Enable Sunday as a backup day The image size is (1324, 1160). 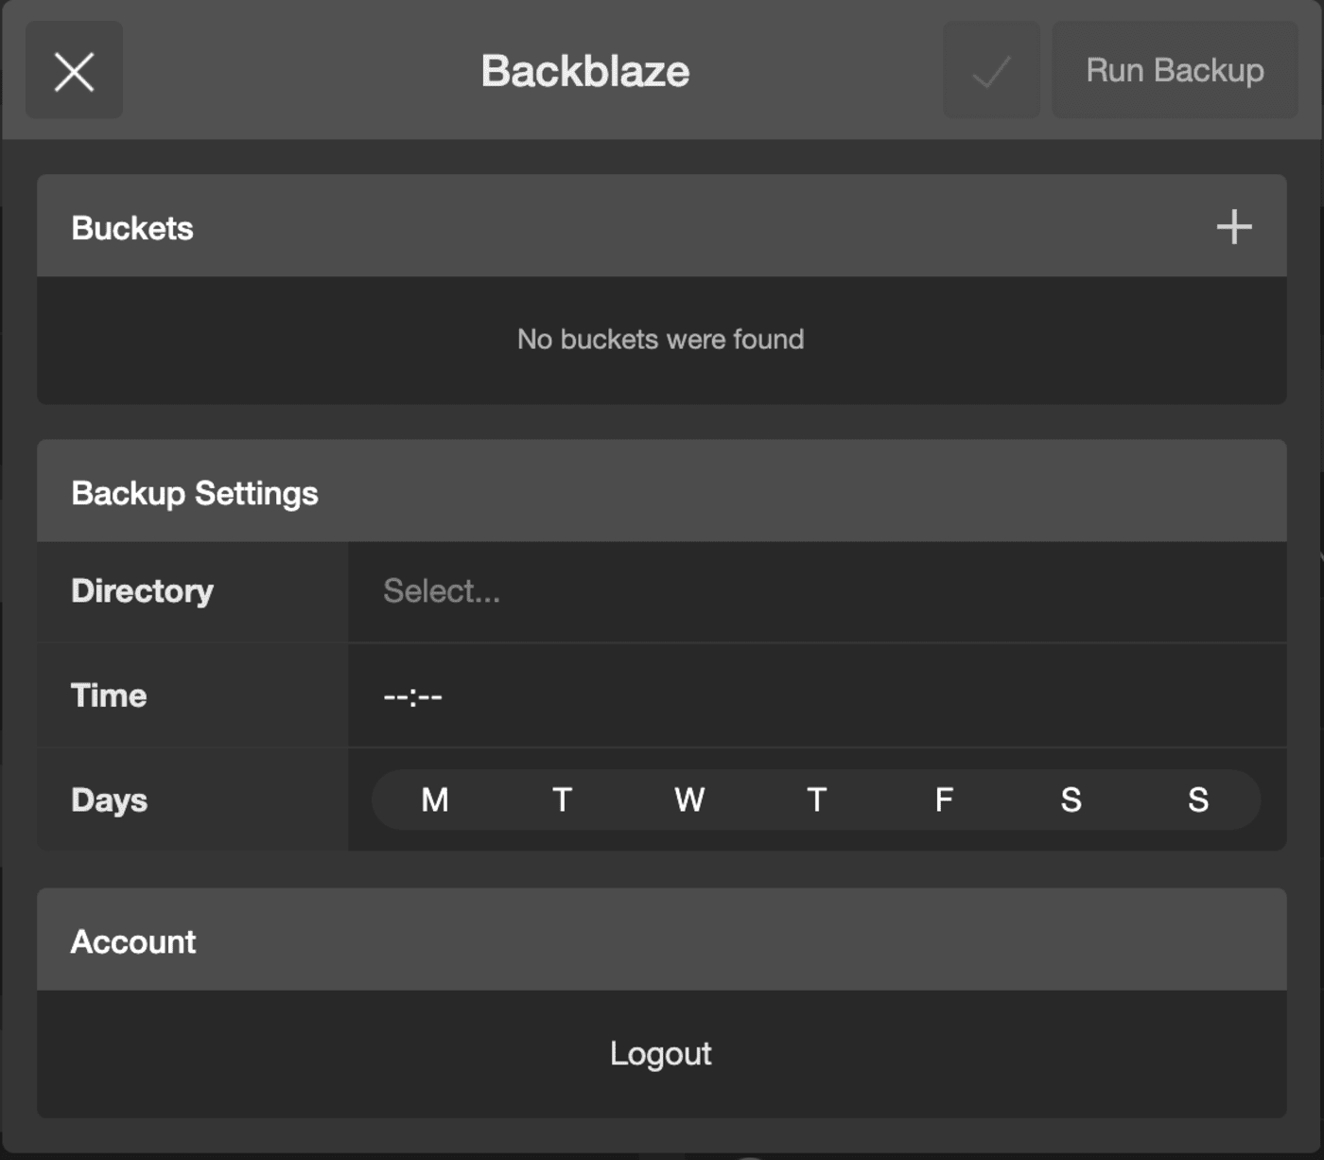(1197, 800)
